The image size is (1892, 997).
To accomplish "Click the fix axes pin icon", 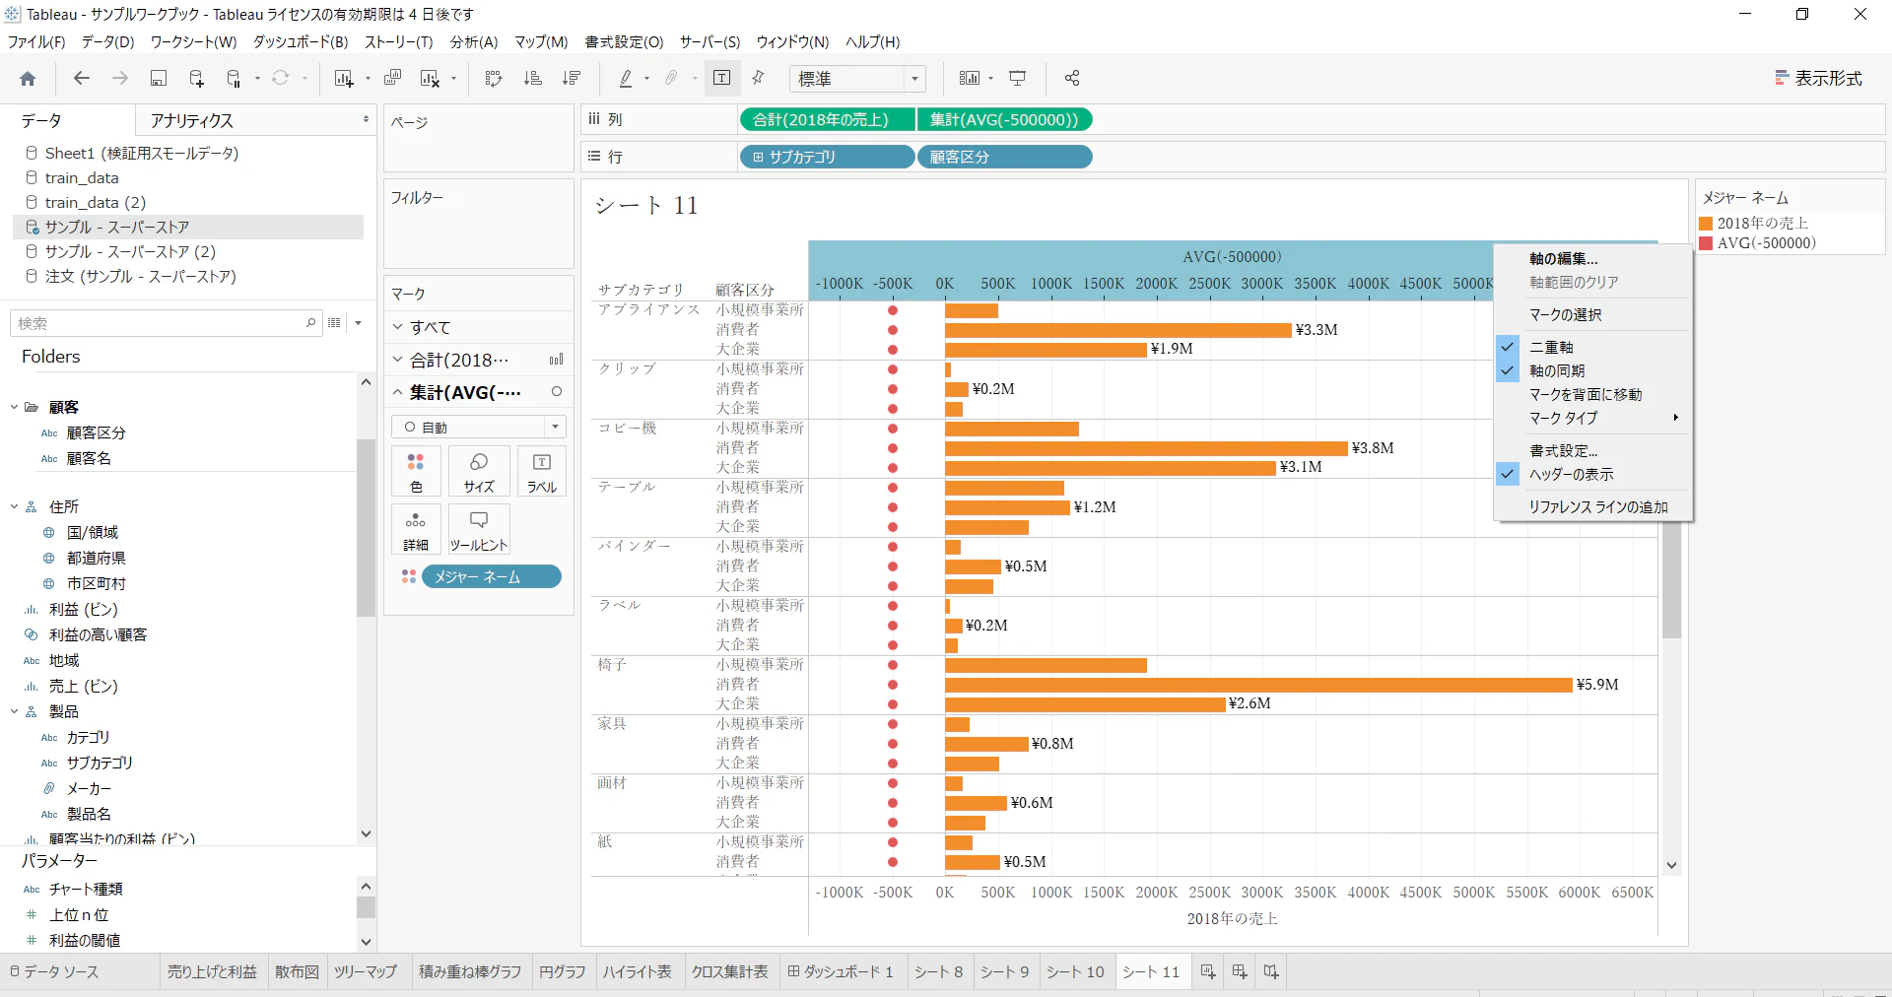I will pos(758,78).
